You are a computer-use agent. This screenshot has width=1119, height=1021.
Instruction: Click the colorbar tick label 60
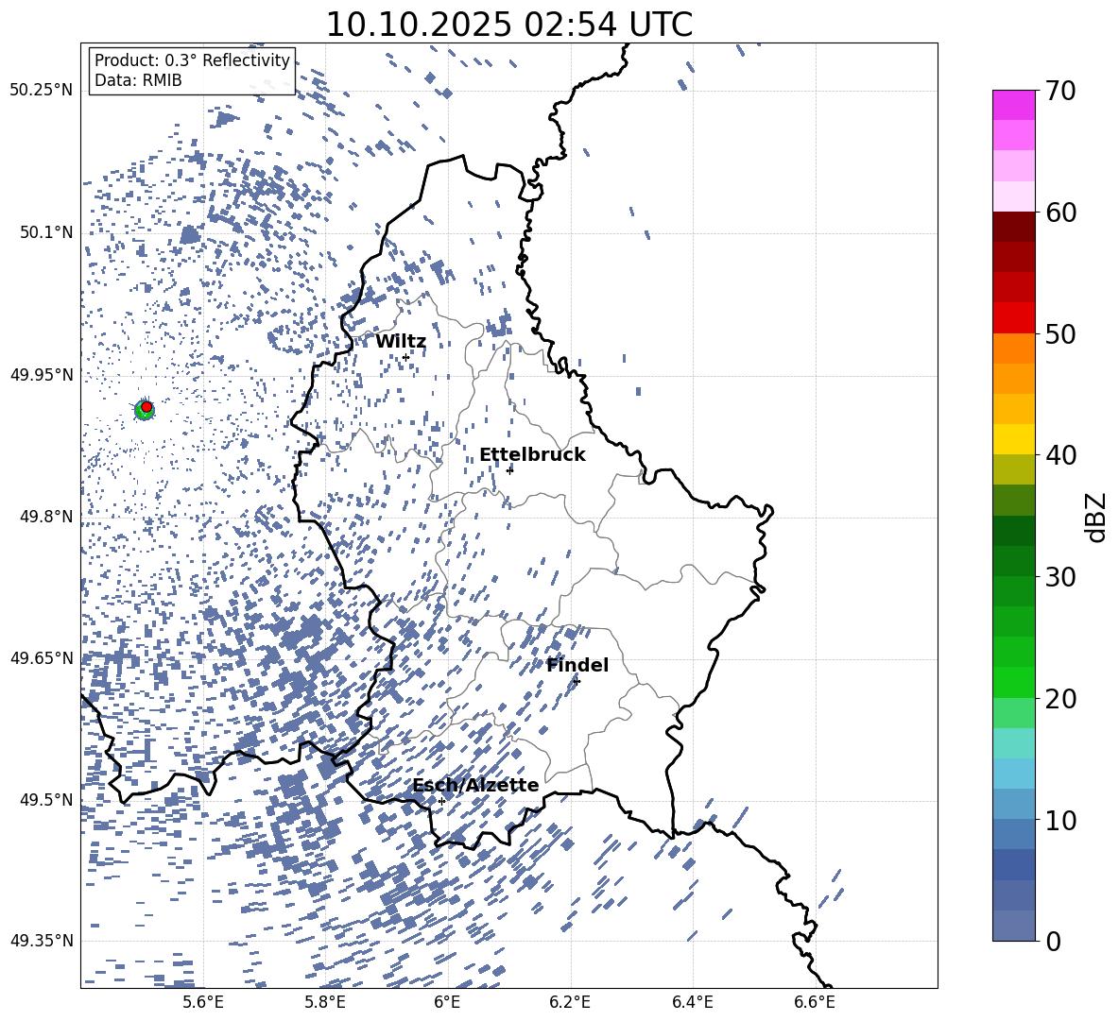[1060, 213]
